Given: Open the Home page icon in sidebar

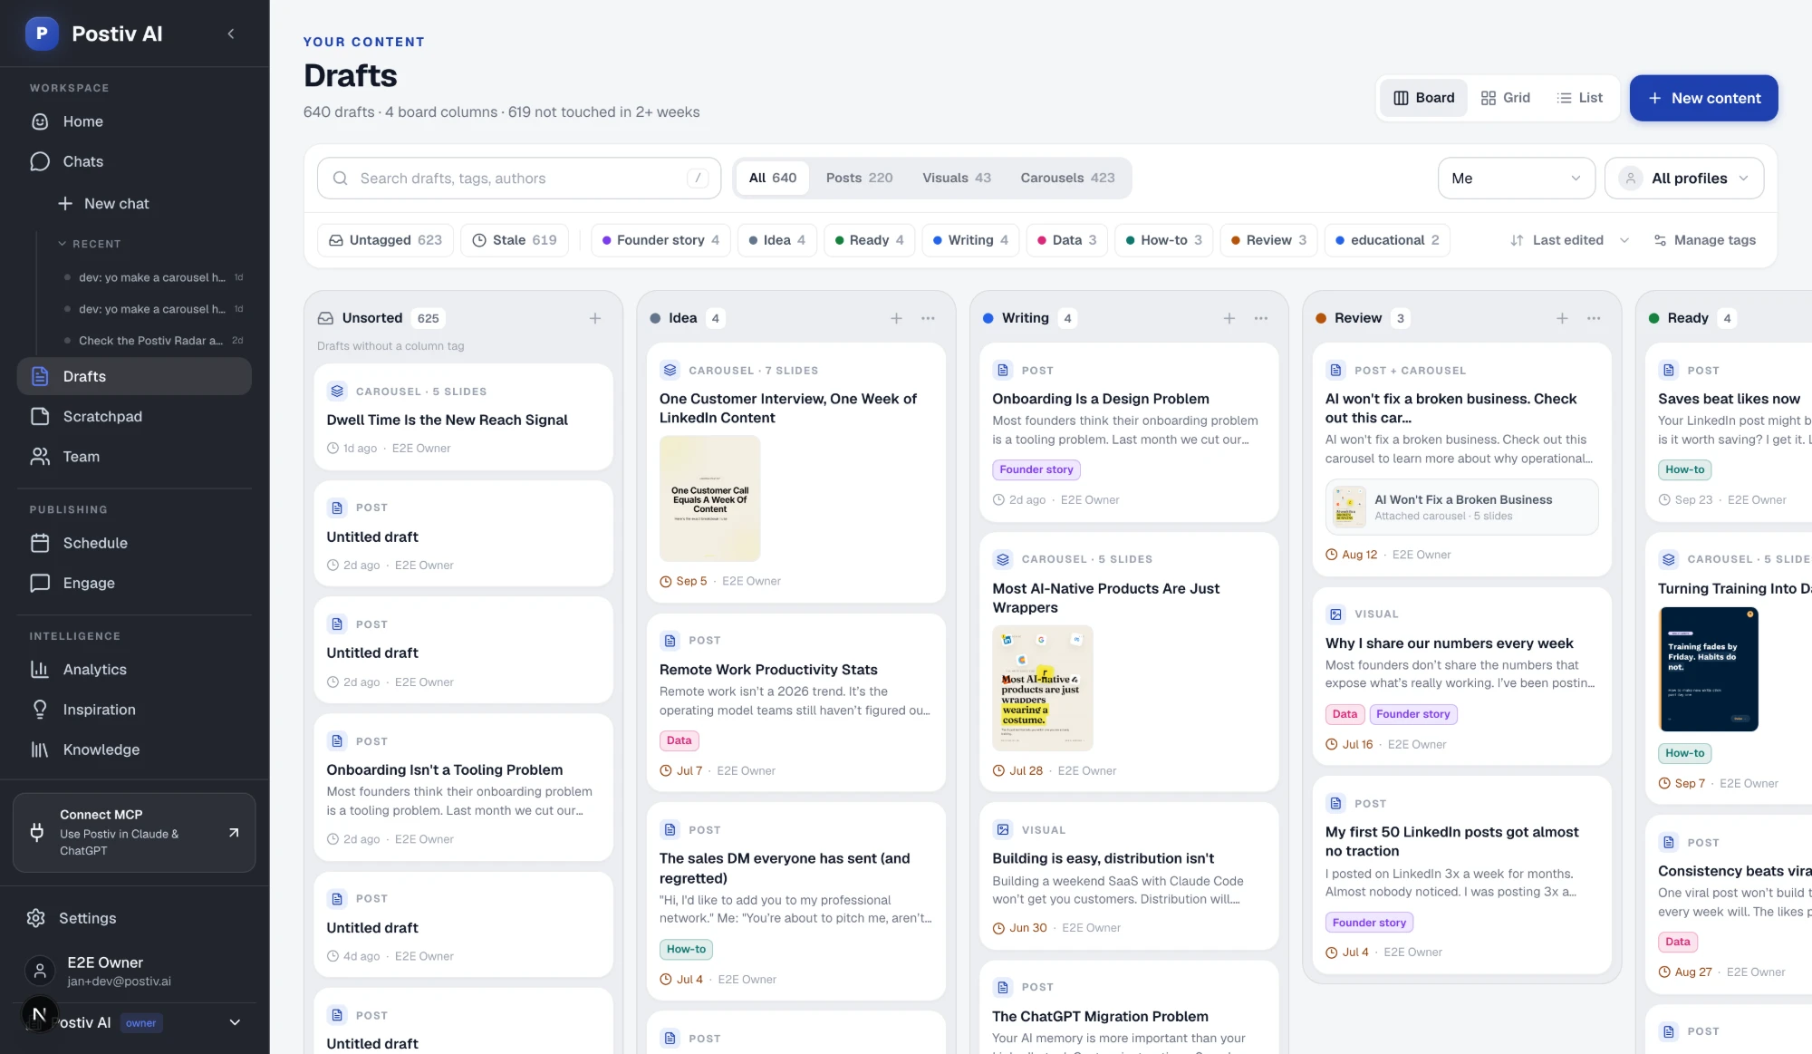Looking at the screenshot, I should tap(40, 121).
